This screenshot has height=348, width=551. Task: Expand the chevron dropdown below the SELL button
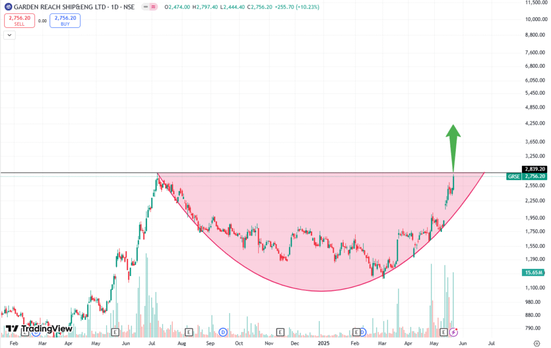(10, 35)
